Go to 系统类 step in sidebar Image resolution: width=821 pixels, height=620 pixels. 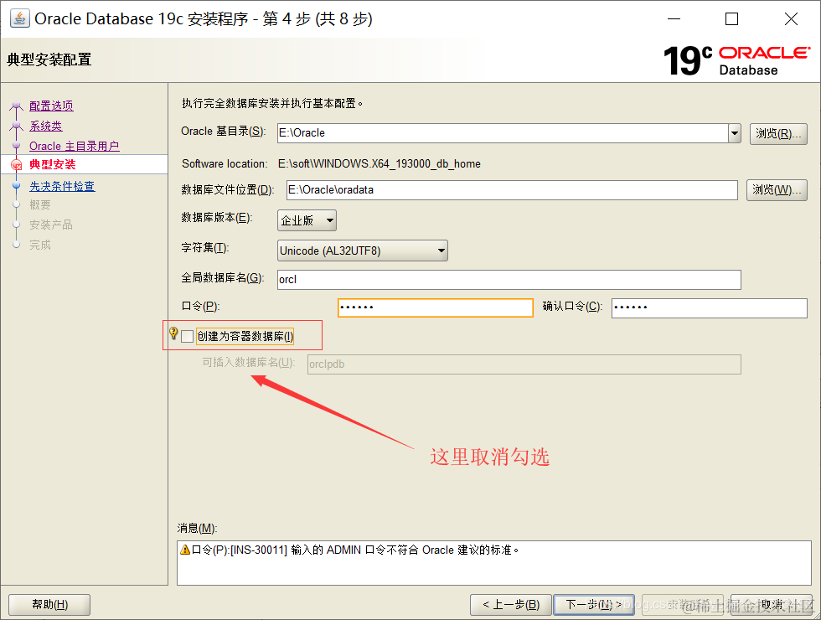click(45, 127)
